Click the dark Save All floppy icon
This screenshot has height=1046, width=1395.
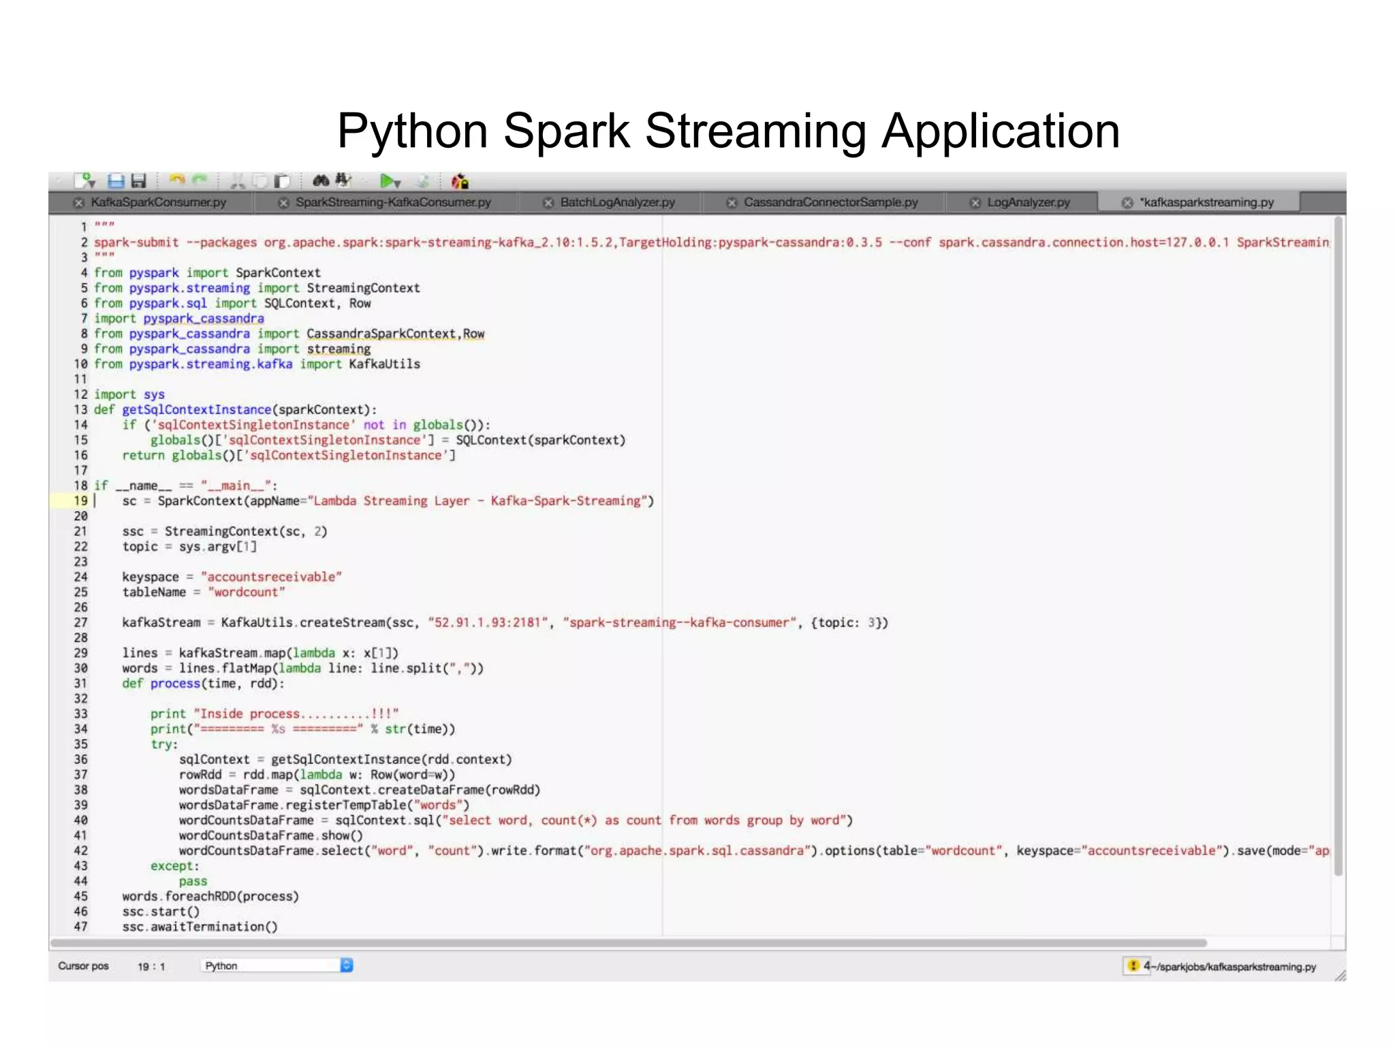pyautogui.click(x=139, y=180)
